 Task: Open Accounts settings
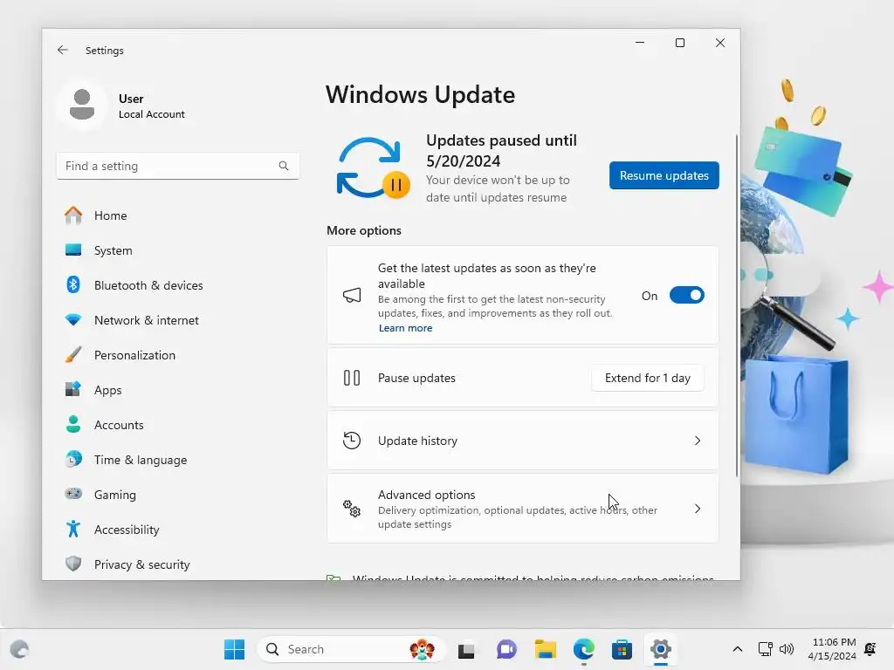pos(176,425)
